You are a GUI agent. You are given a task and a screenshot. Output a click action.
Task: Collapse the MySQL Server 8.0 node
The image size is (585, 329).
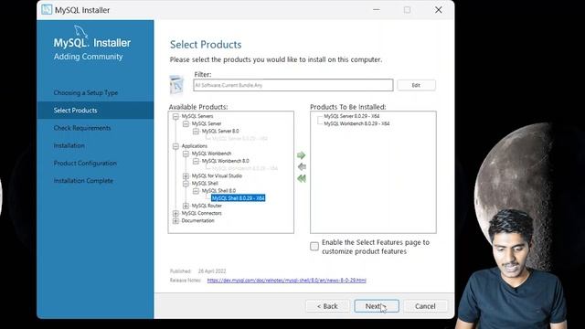click(x=196, y=132)
